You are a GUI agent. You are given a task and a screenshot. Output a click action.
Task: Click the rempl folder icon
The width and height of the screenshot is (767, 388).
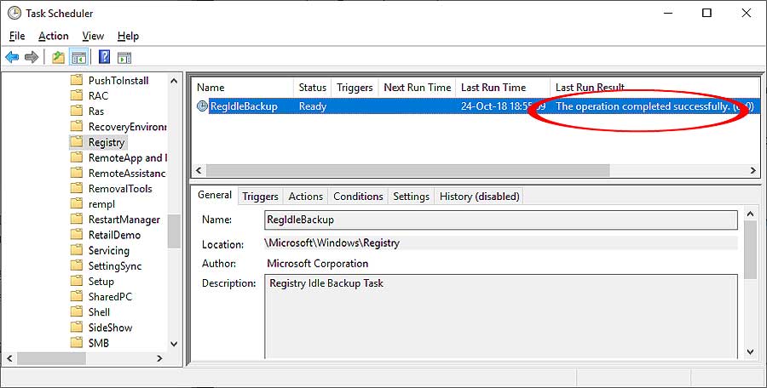point(77,203)
